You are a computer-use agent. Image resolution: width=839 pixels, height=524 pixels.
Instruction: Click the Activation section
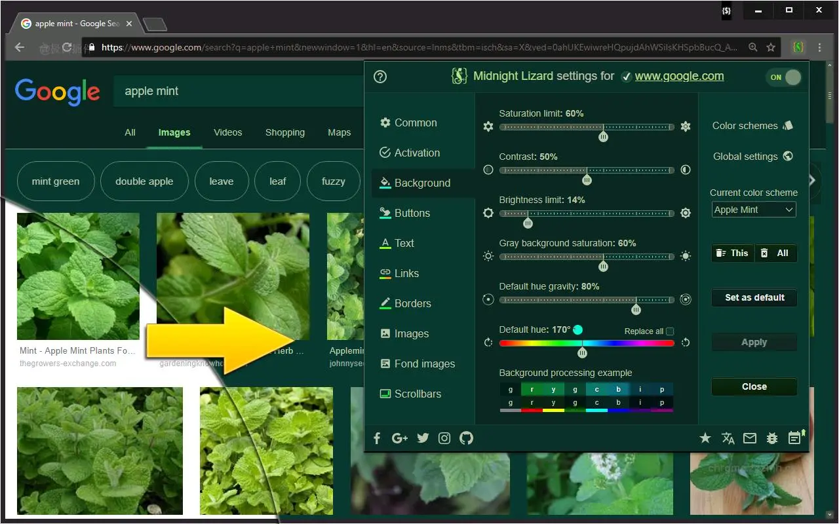tap(416, 153)
